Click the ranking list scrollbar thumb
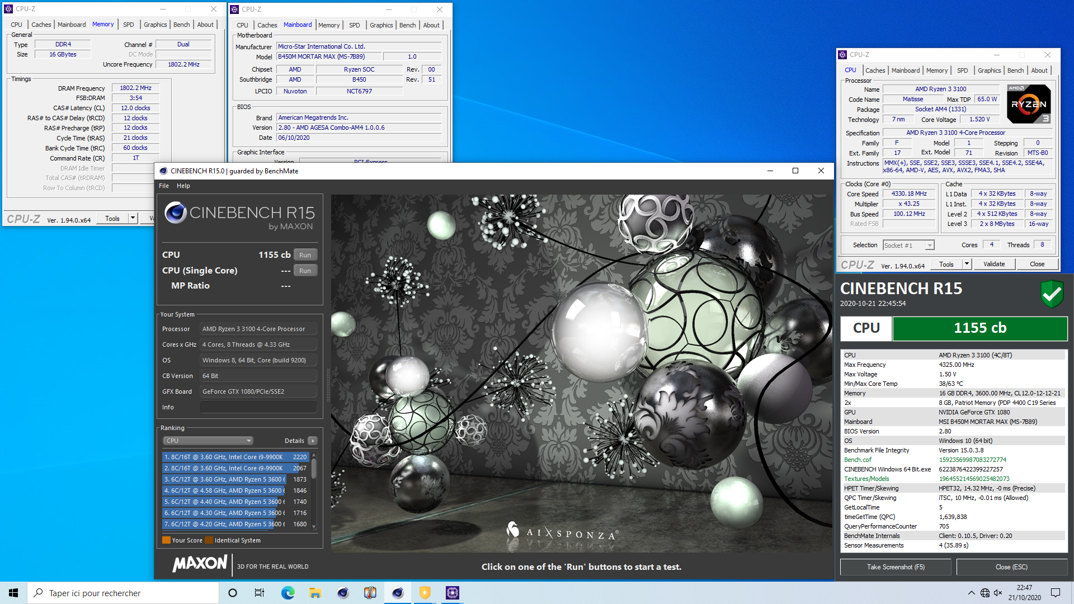1074x604 pixels. [314, 469]
